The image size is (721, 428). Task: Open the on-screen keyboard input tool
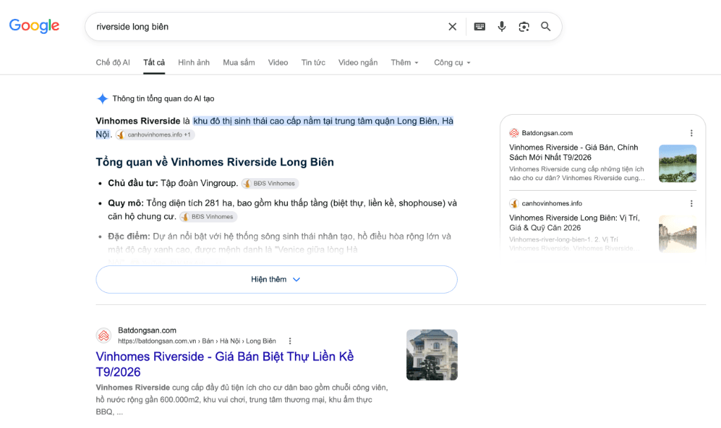click(x=479, y=27)
